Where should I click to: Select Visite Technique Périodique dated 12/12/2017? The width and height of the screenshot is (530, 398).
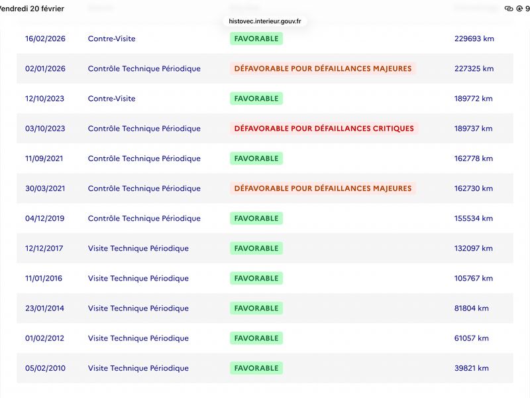138,248
